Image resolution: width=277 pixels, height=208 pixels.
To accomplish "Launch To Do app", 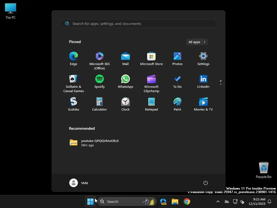I will (177, 82).
